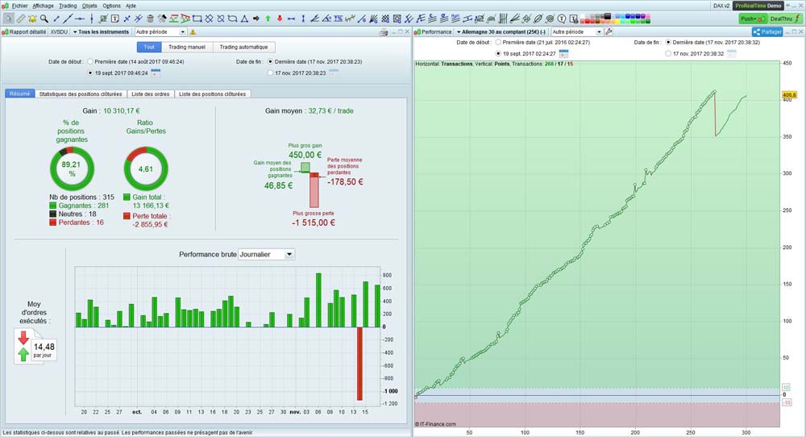
Task: Select the vertical double arrow tool
Action: pyautogui.click(x=303, y=19)
